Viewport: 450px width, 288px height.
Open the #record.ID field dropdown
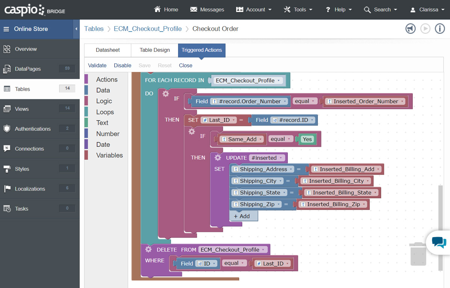click(293, 120)
